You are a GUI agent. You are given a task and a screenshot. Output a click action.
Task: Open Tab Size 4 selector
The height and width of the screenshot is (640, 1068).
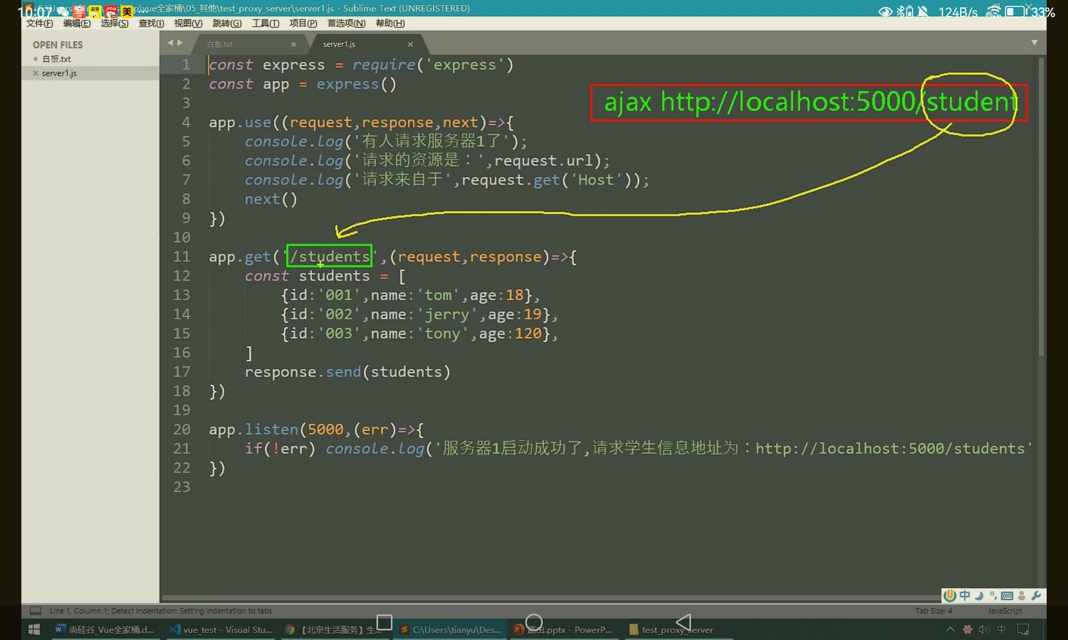pyautogui.click(x=933, y=611)
